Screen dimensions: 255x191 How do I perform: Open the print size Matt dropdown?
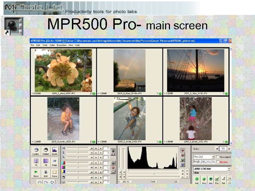pos(212,169)
